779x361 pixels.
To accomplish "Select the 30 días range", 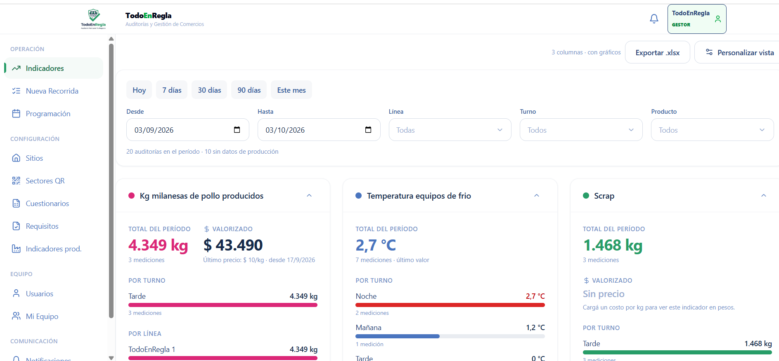I will [x=209, y=90].
